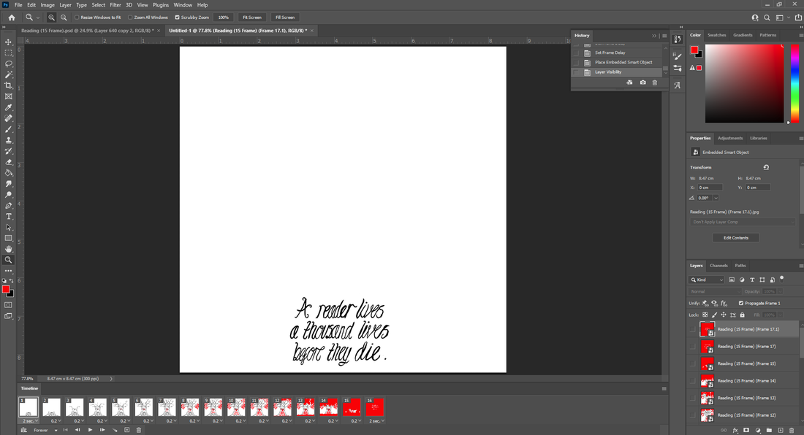
Task: Choose the Eraser tool
Action: [x=9, y=162]
